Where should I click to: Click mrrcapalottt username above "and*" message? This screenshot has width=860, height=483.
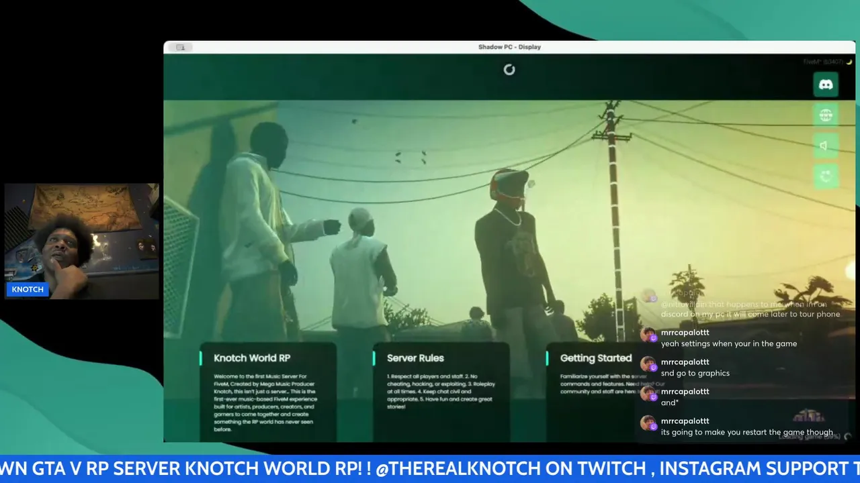(685, 391)
